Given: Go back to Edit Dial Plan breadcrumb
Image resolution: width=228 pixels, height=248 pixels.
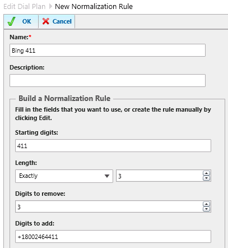Looking at the screenshot, I should click(25, 7).
